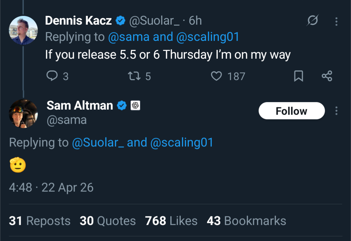Click Sam Altman's blue verified badge

122,105
